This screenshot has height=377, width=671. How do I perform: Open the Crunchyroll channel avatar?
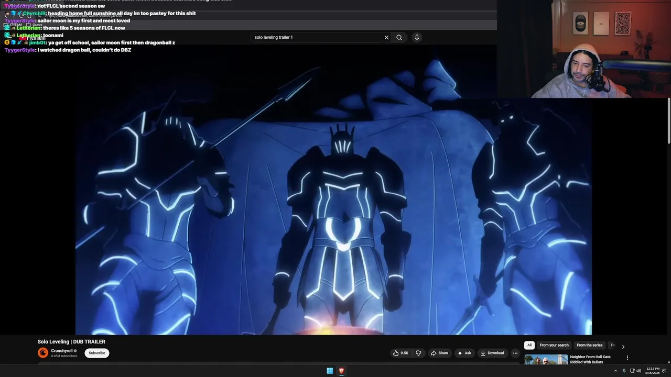[x=43, y=353]
